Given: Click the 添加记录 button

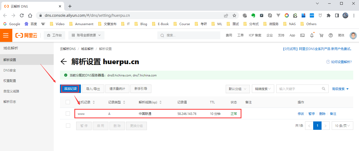Looking at the screenshot, I should pyautogui.click(x=70, y=89).
